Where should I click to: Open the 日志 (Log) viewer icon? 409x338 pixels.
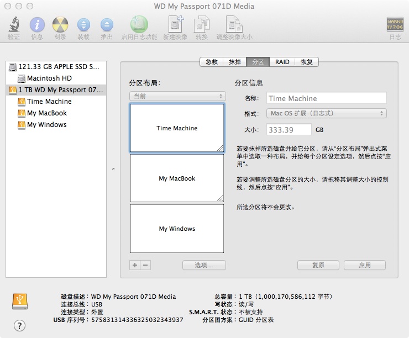pos(395,25)
